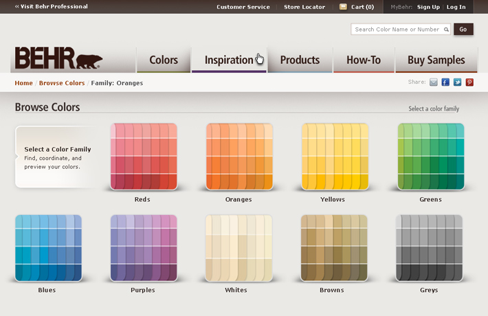Viewport: 488px width, 316px height.
Task: Click the Sign Up link
Action: click(428, 7)
